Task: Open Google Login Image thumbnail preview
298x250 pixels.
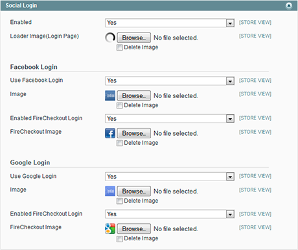Action: point(110,191)
